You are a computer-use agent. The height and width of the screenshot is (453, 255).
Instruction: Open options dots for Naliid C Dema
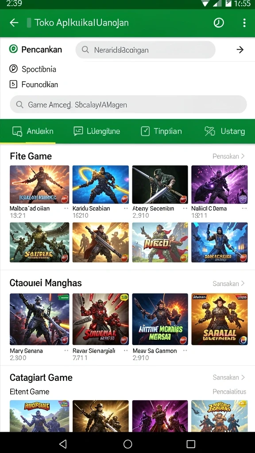[x=244, y=208]
